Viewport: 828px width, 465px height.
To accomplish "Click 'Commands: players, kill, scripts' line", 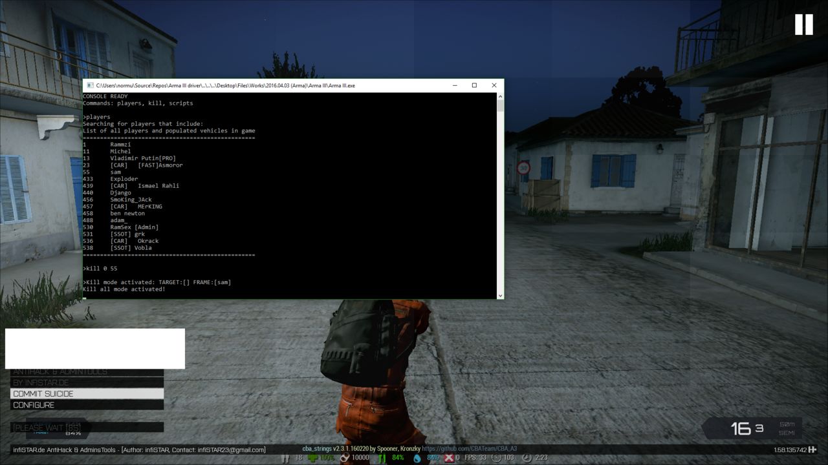I will (x=138, y=103).
